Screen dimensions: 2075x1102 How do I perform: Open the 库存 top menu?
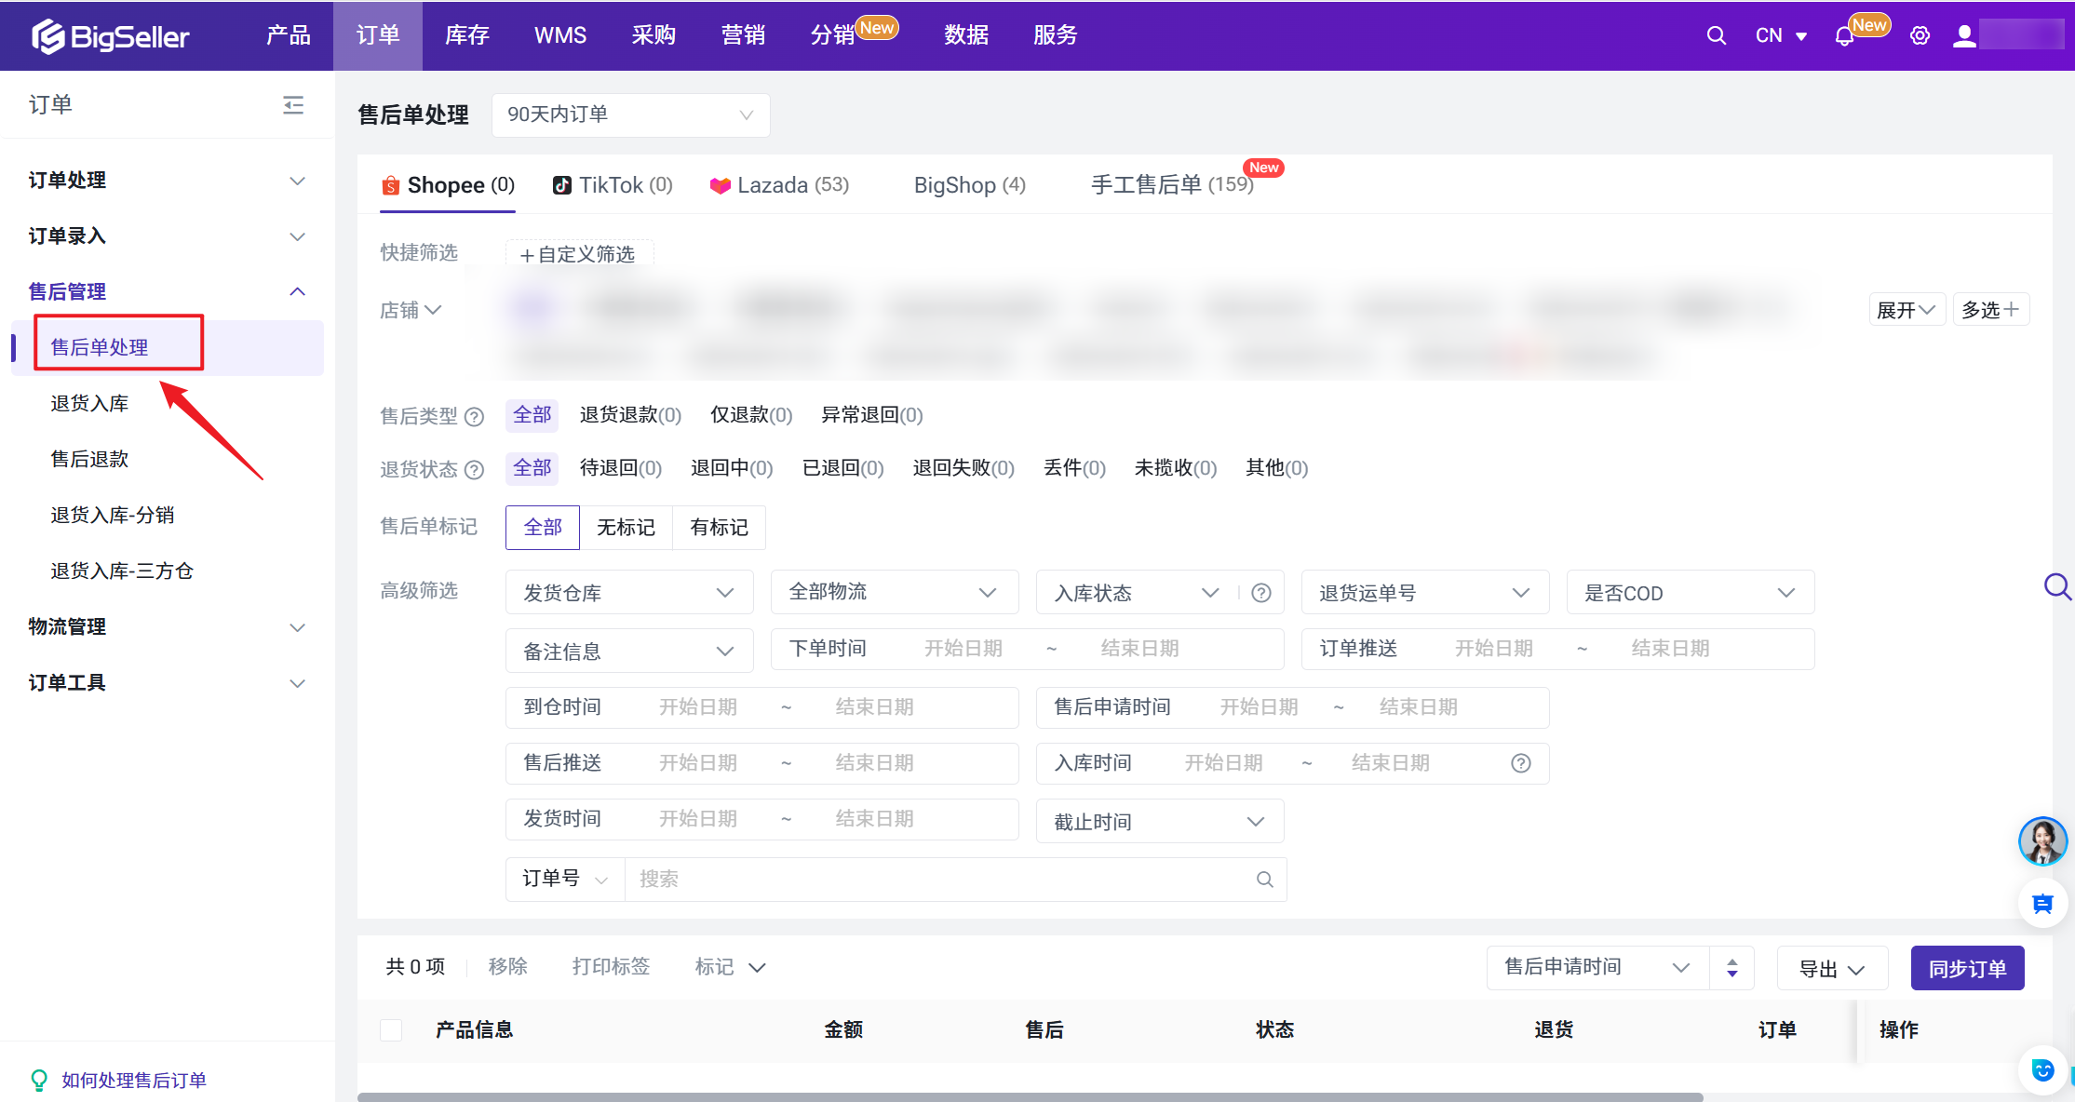[466, 35]
